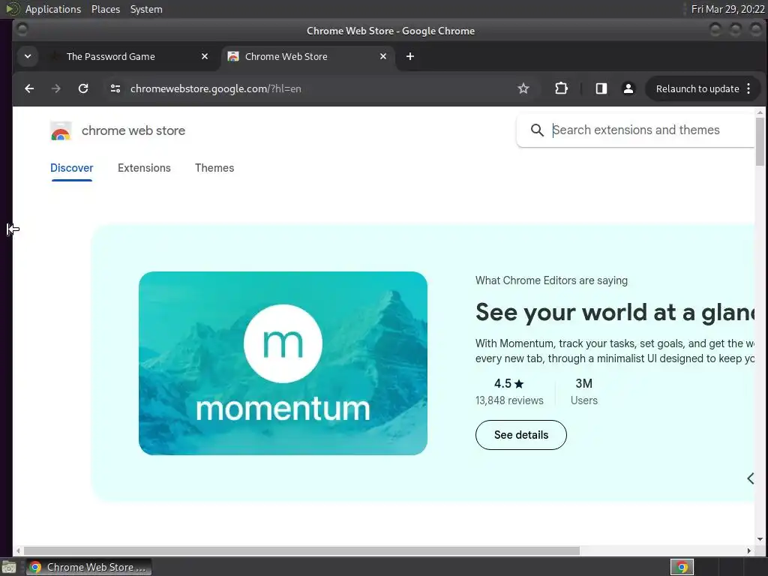Click chrome web store logo icon
The height and width of the screenshot is (576, 768).
(61, 130)
